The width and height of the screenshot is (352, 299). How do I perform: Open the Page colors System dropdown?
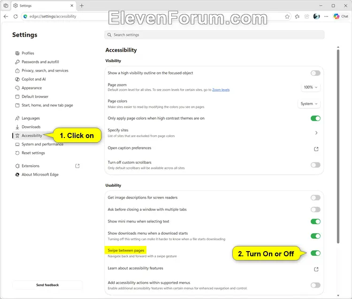tap(309, 104)
